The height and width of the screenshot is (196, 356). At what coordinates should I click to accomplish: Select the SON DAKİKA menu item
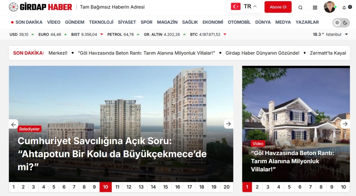(27, 22)
